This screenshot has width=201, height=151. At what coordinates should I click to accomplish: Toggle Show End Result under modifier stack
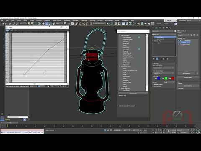pos(157,59)
